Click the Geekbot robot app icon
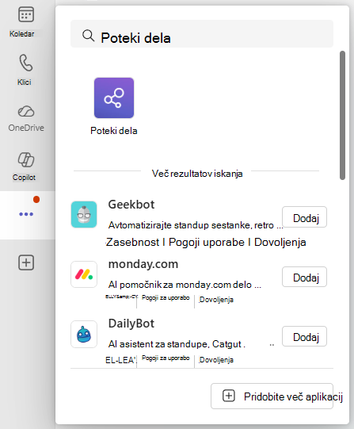This screenshot has height=429, width=354. (84, 215)
